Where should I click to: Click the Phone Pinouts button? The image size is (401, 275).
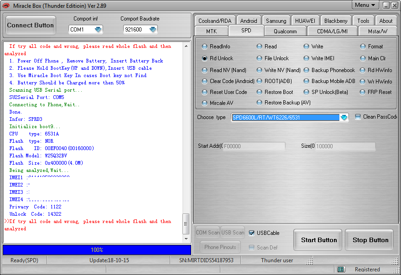point(220,247)
